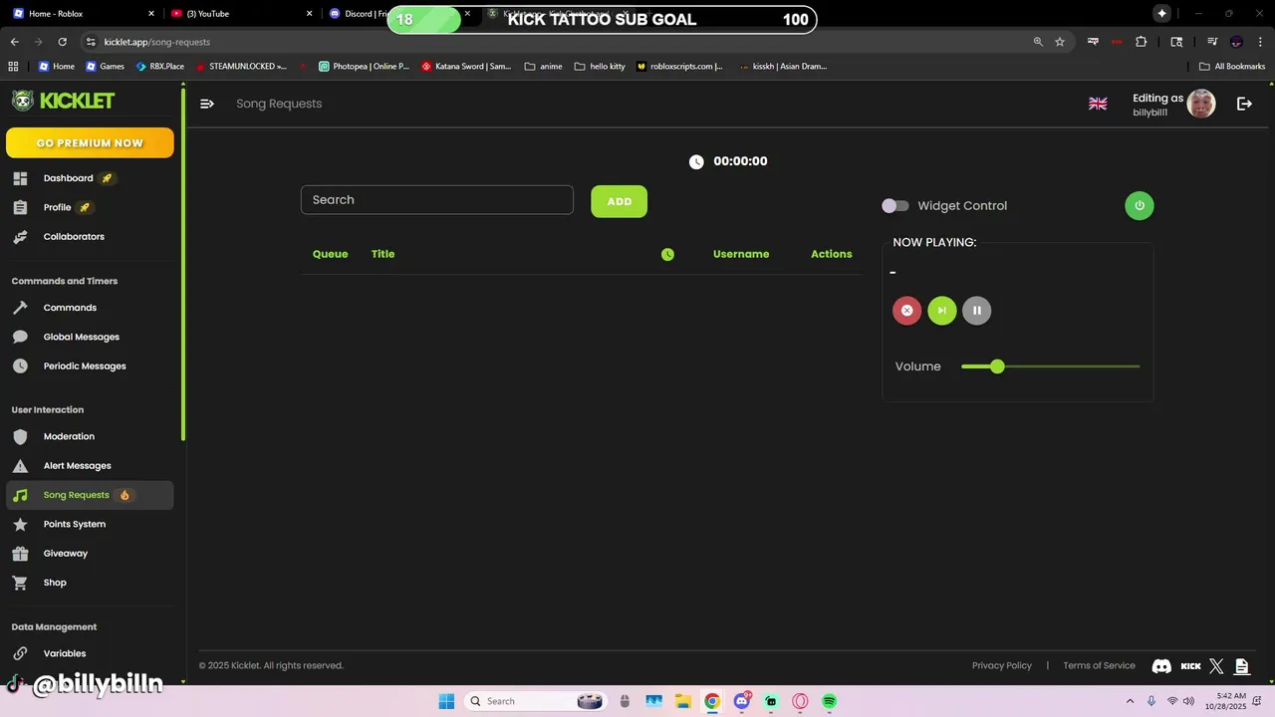Image resolution: width=1275 pixels, height=717 pixels.
Task: Reload the page with browser refresh
Action: [x=62, y=42]
